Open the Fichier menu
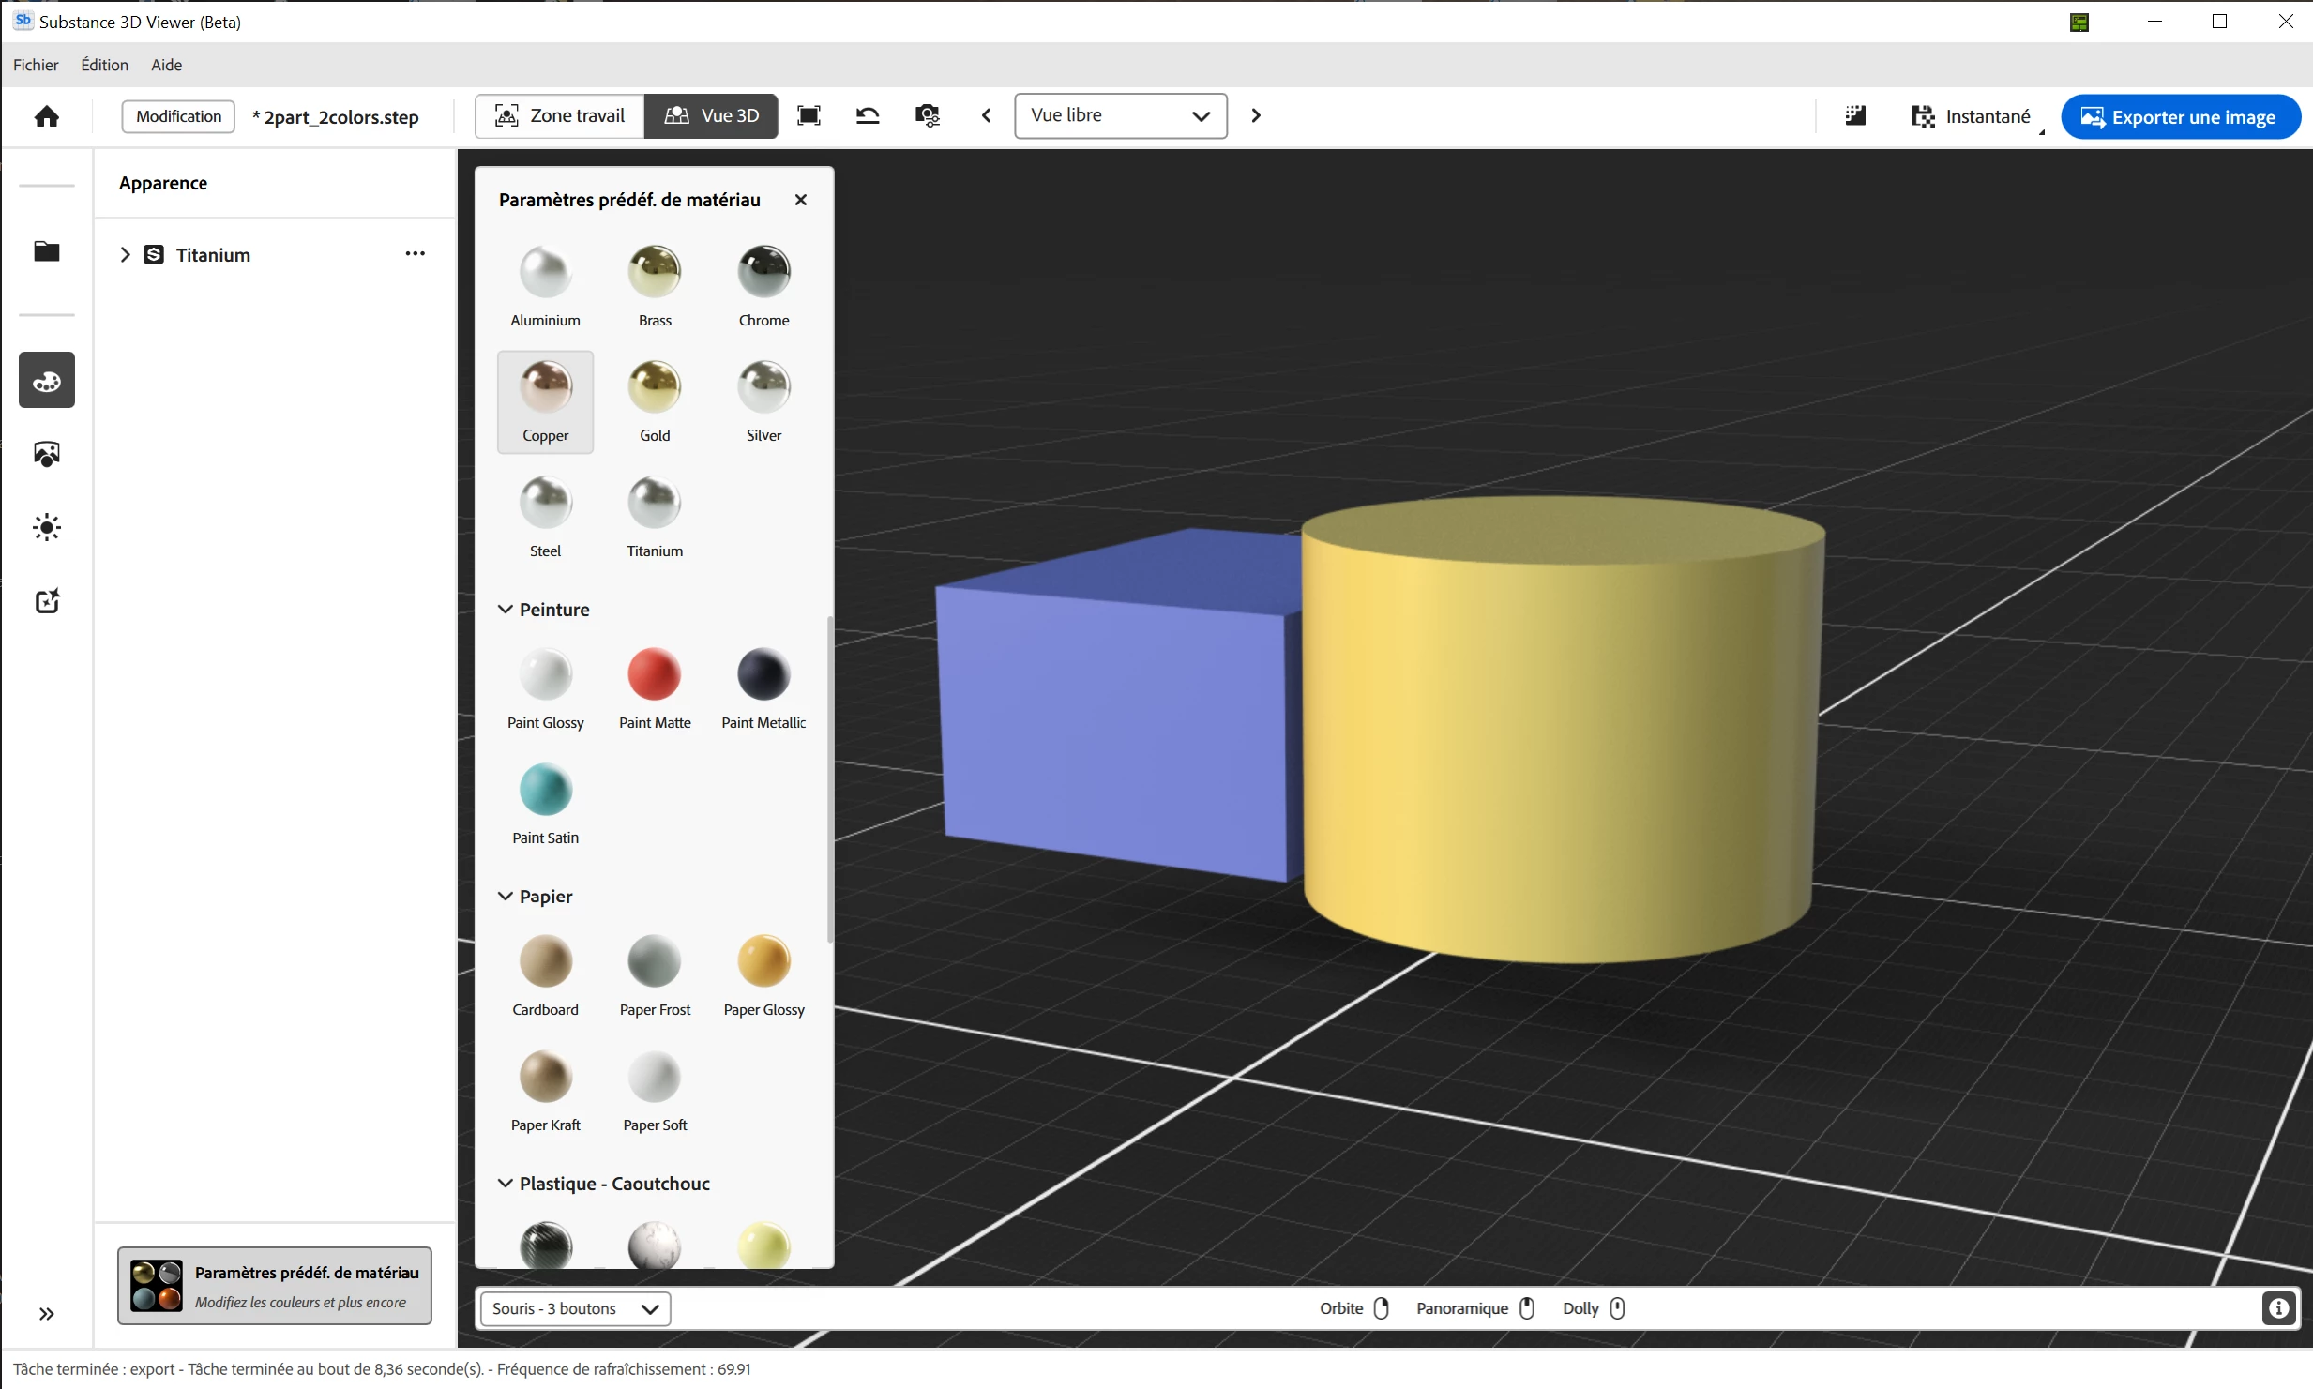The image size is (2313, 1389). click(36, 65)
